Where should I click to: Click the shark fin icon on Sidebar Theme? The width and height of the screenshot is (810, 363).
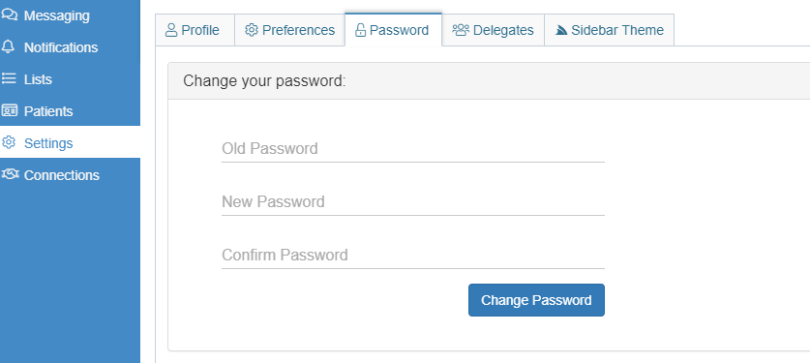click(x=561, y=30)
